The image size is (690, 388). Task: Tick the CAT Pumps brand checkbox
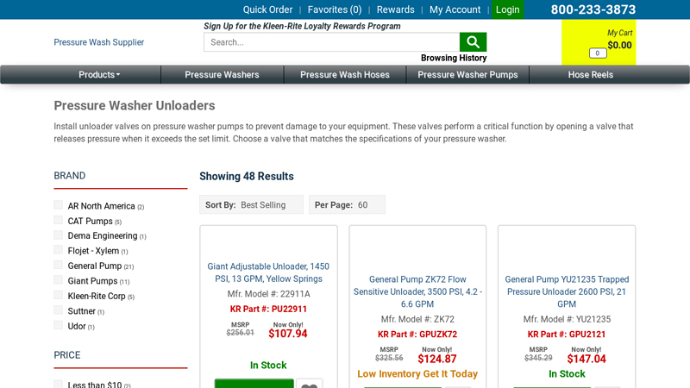(59, 221)
